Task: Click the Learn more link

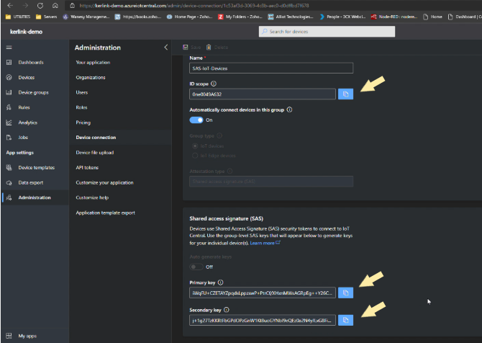Action: click(263, 243)
